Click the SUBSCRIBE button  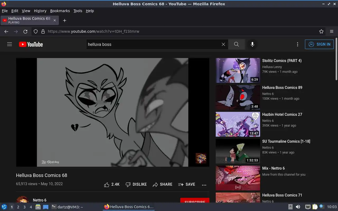click(x=195, y=201)
